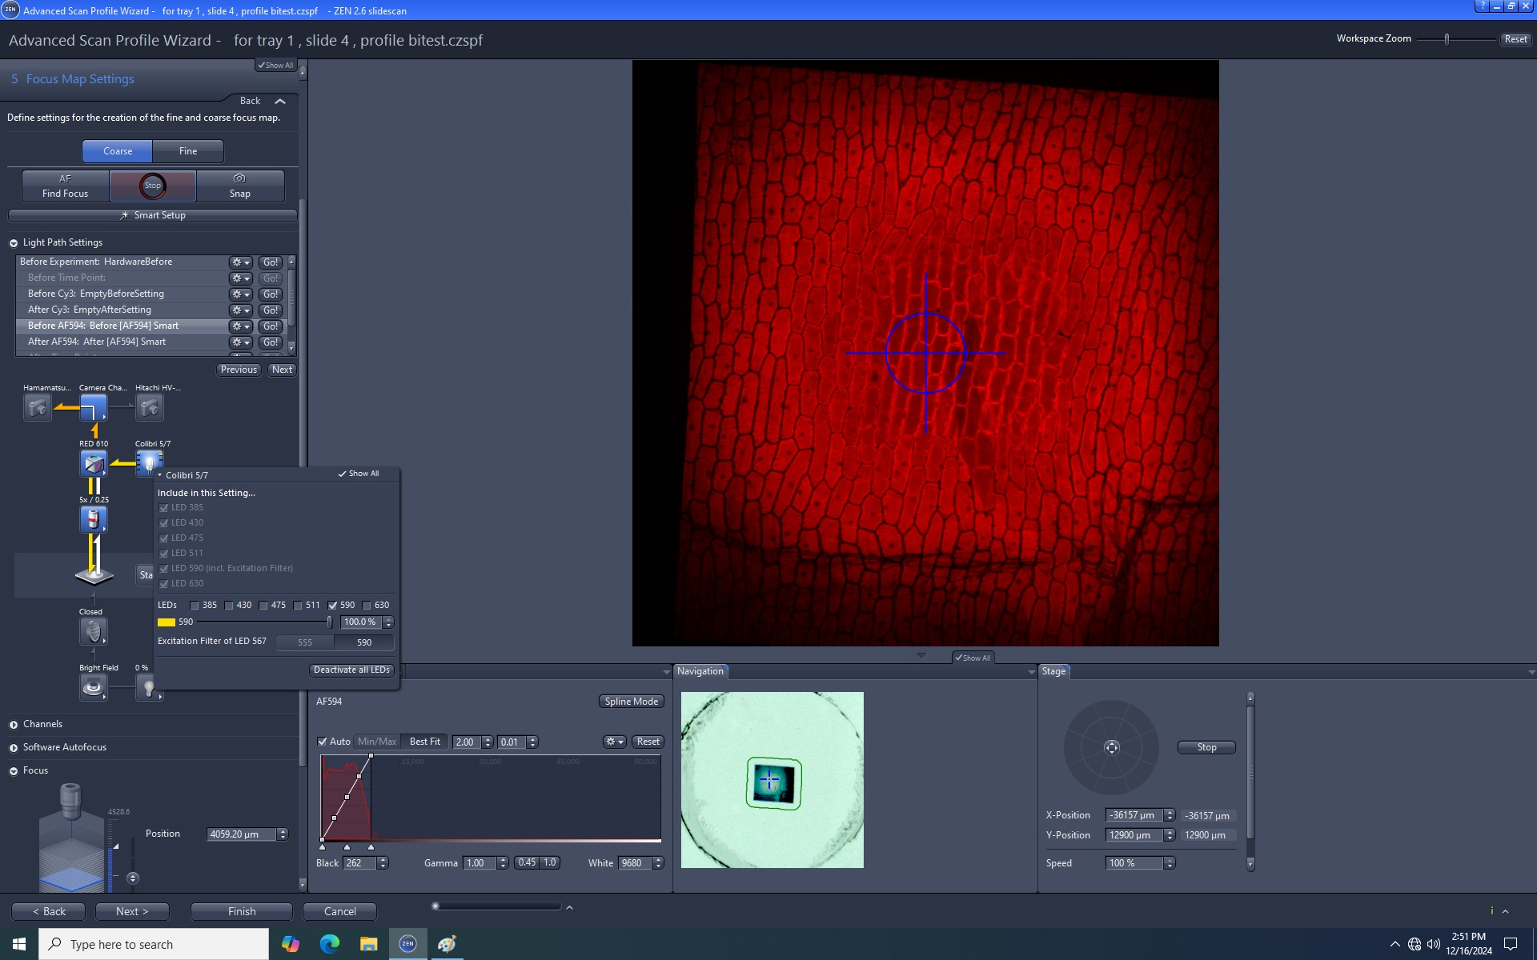The height and width of the screenshot is (960, 1537).
Task: Adjust the 590 LED intensity slider
Action: point(329,622)
